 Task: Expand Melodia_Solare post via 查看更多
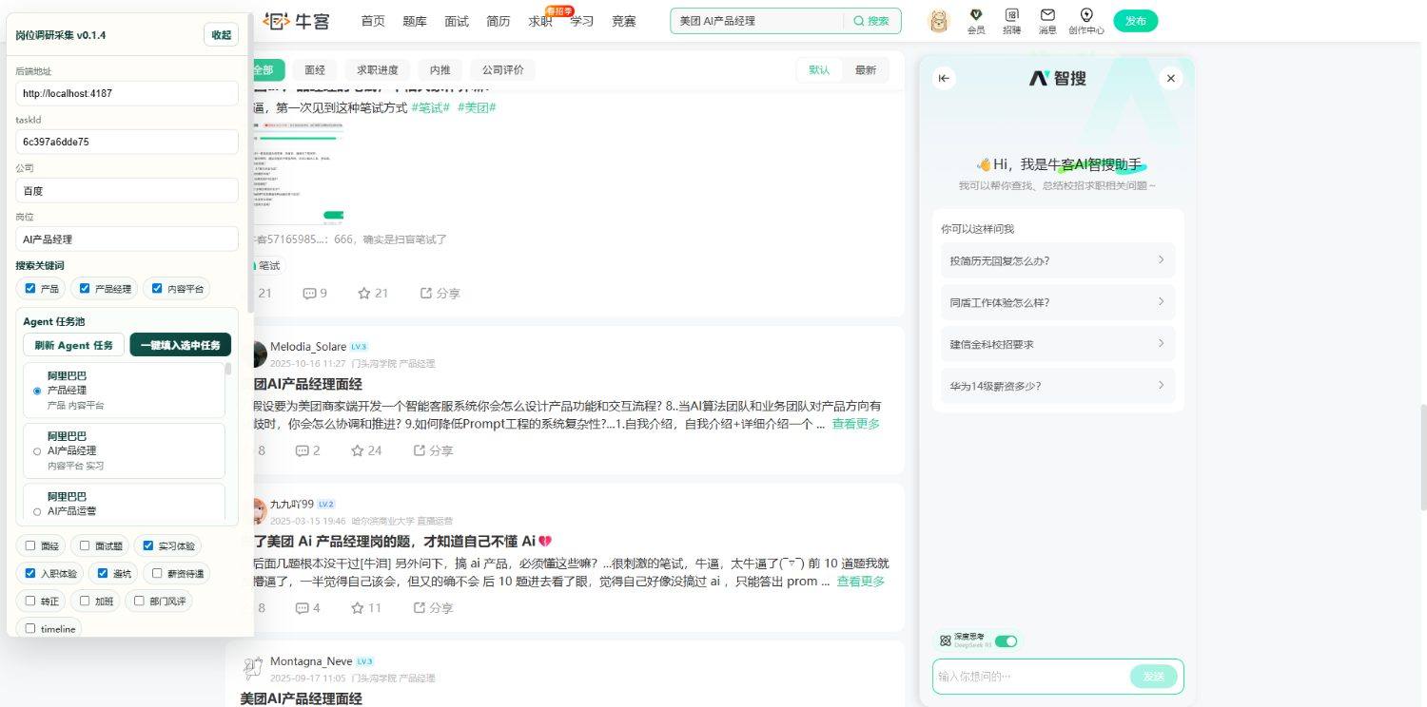856,424
